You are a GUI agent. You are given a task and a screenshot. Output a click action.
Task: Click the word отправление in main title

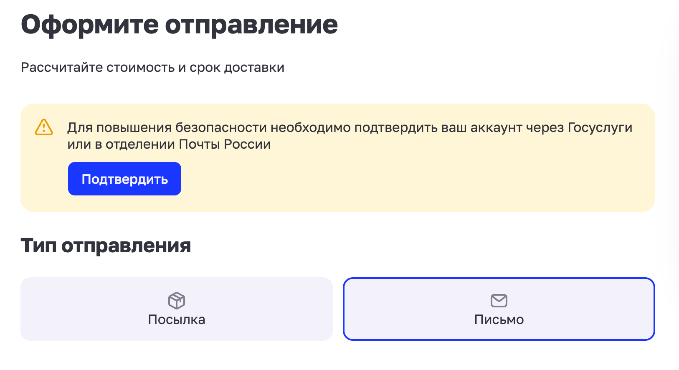pos(251,25)
